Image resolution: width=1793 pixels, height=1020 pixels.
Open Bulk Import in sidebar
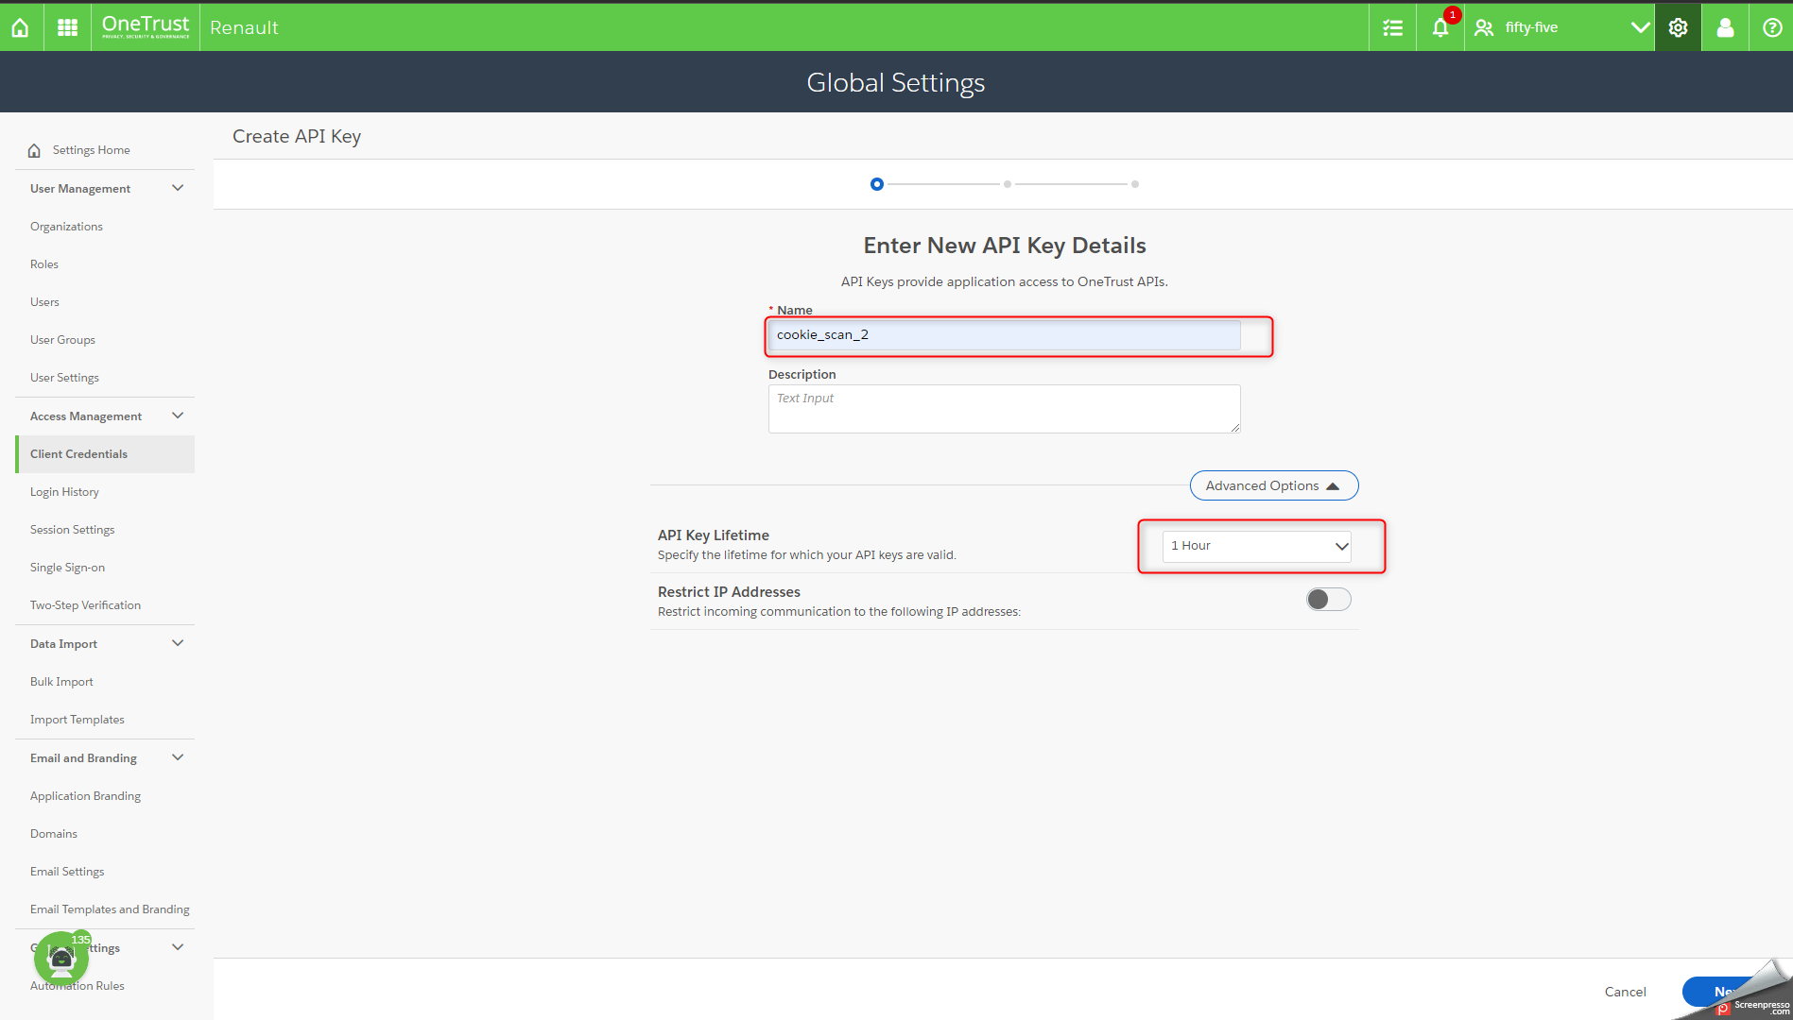[61, 682]
